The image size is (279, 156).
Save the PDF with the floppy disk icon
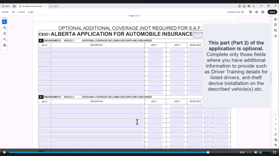click(250, 12)
